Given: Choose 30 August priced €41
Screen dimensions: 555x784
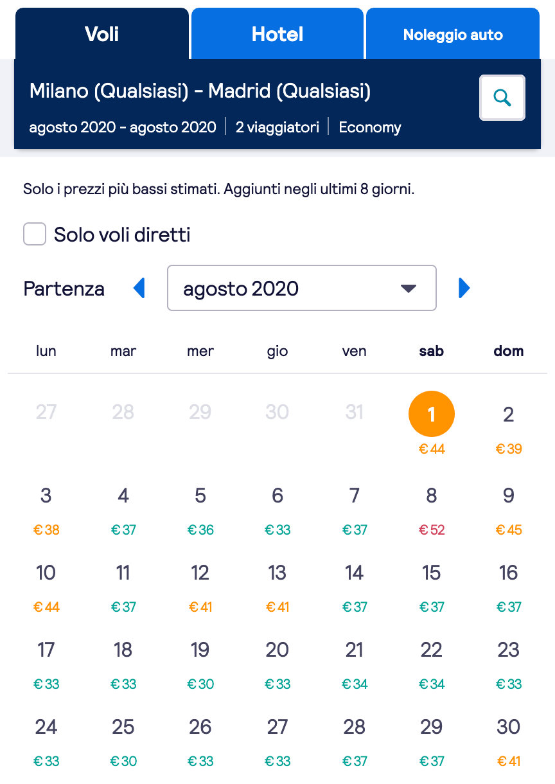Looking at the screenshot, I should (509, 742).
